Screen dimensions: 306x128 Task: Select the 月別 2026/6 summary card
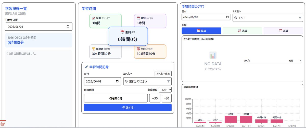click(150, 21)
